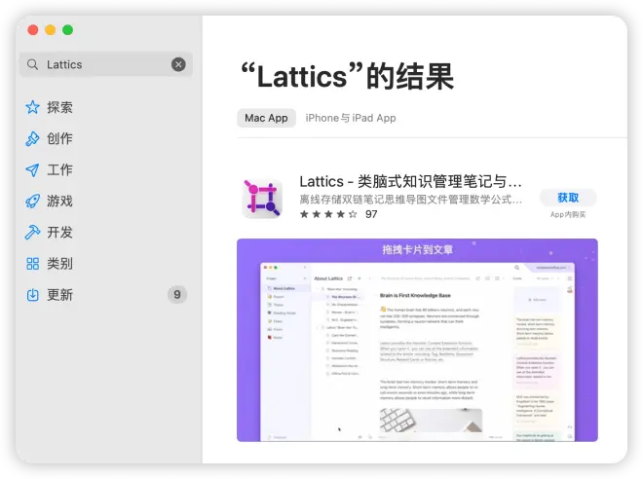The width and height of the screenshot is (643, 479).
Task: Open the Lattics app icon
Action: point(262,199)
